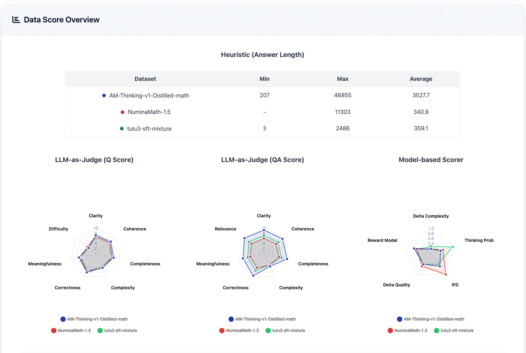Click the AM-Thinking-v1-Distilled-math table row name
526x353 pixels.
coord(149,95)
